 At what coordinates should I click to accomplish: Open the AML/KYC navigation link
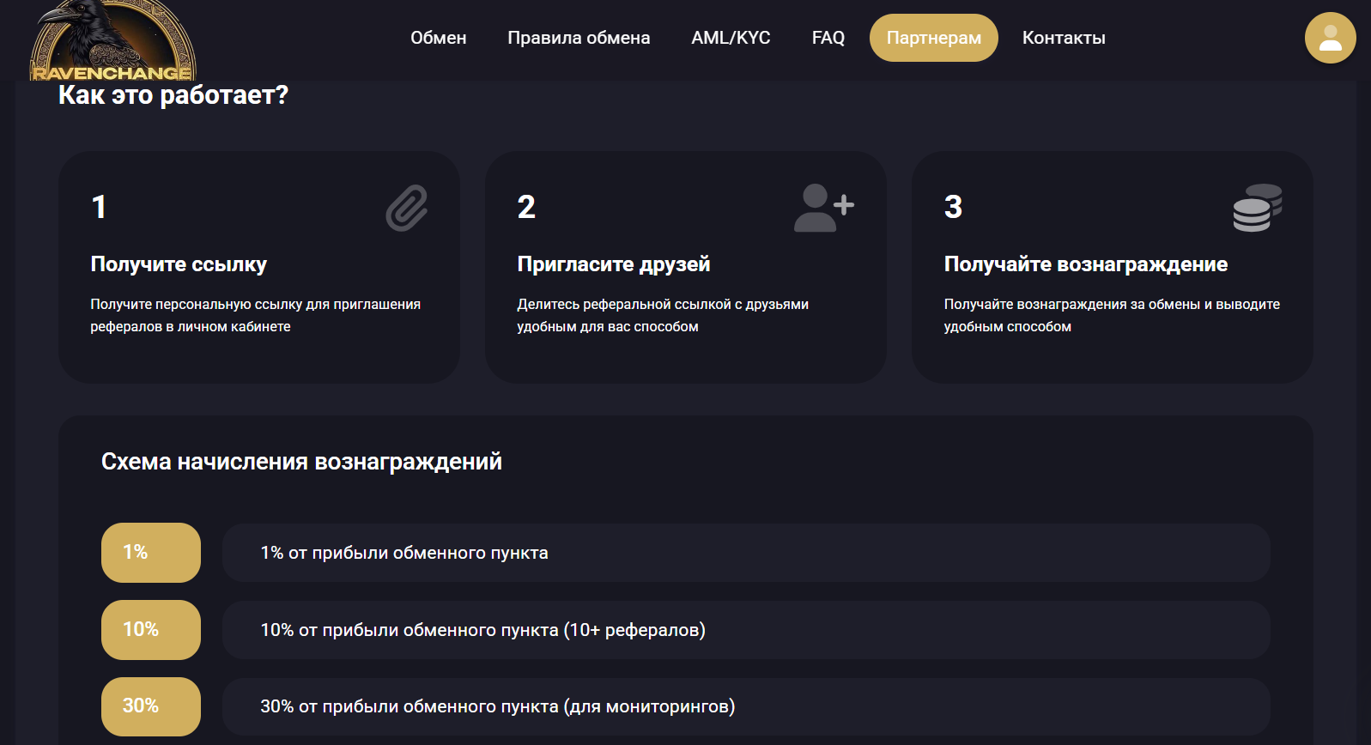pyautogui.click(x=731, y=38)
